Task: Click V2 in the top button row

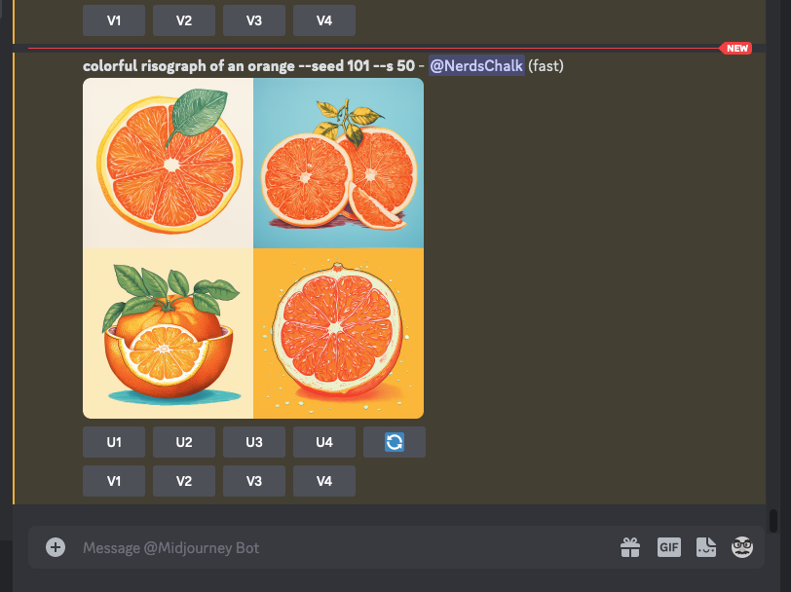Action: click(x=184, y=20)
